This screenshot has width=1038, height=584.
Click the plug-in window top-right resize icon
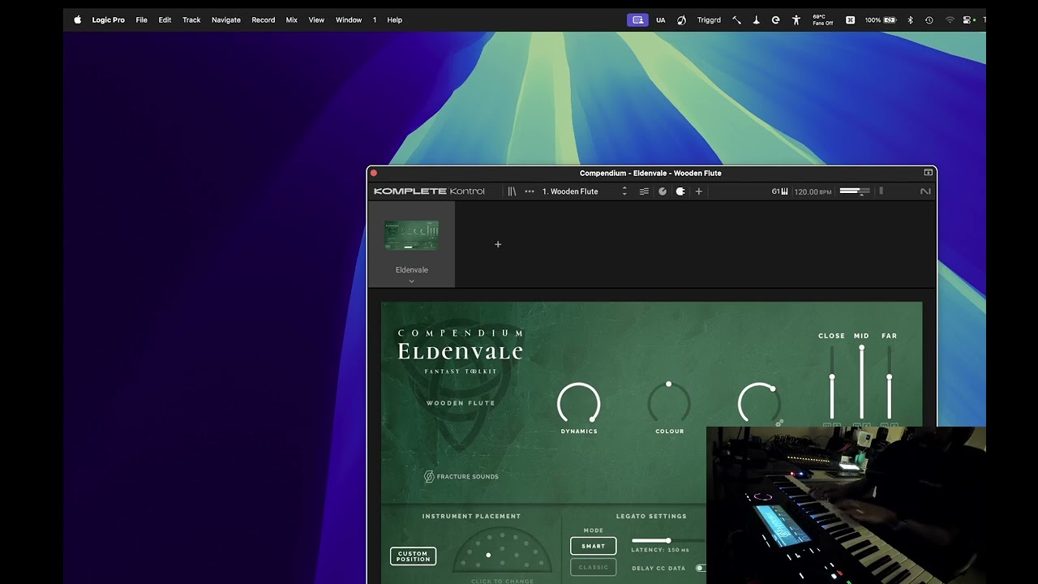(x=928, y=173)
